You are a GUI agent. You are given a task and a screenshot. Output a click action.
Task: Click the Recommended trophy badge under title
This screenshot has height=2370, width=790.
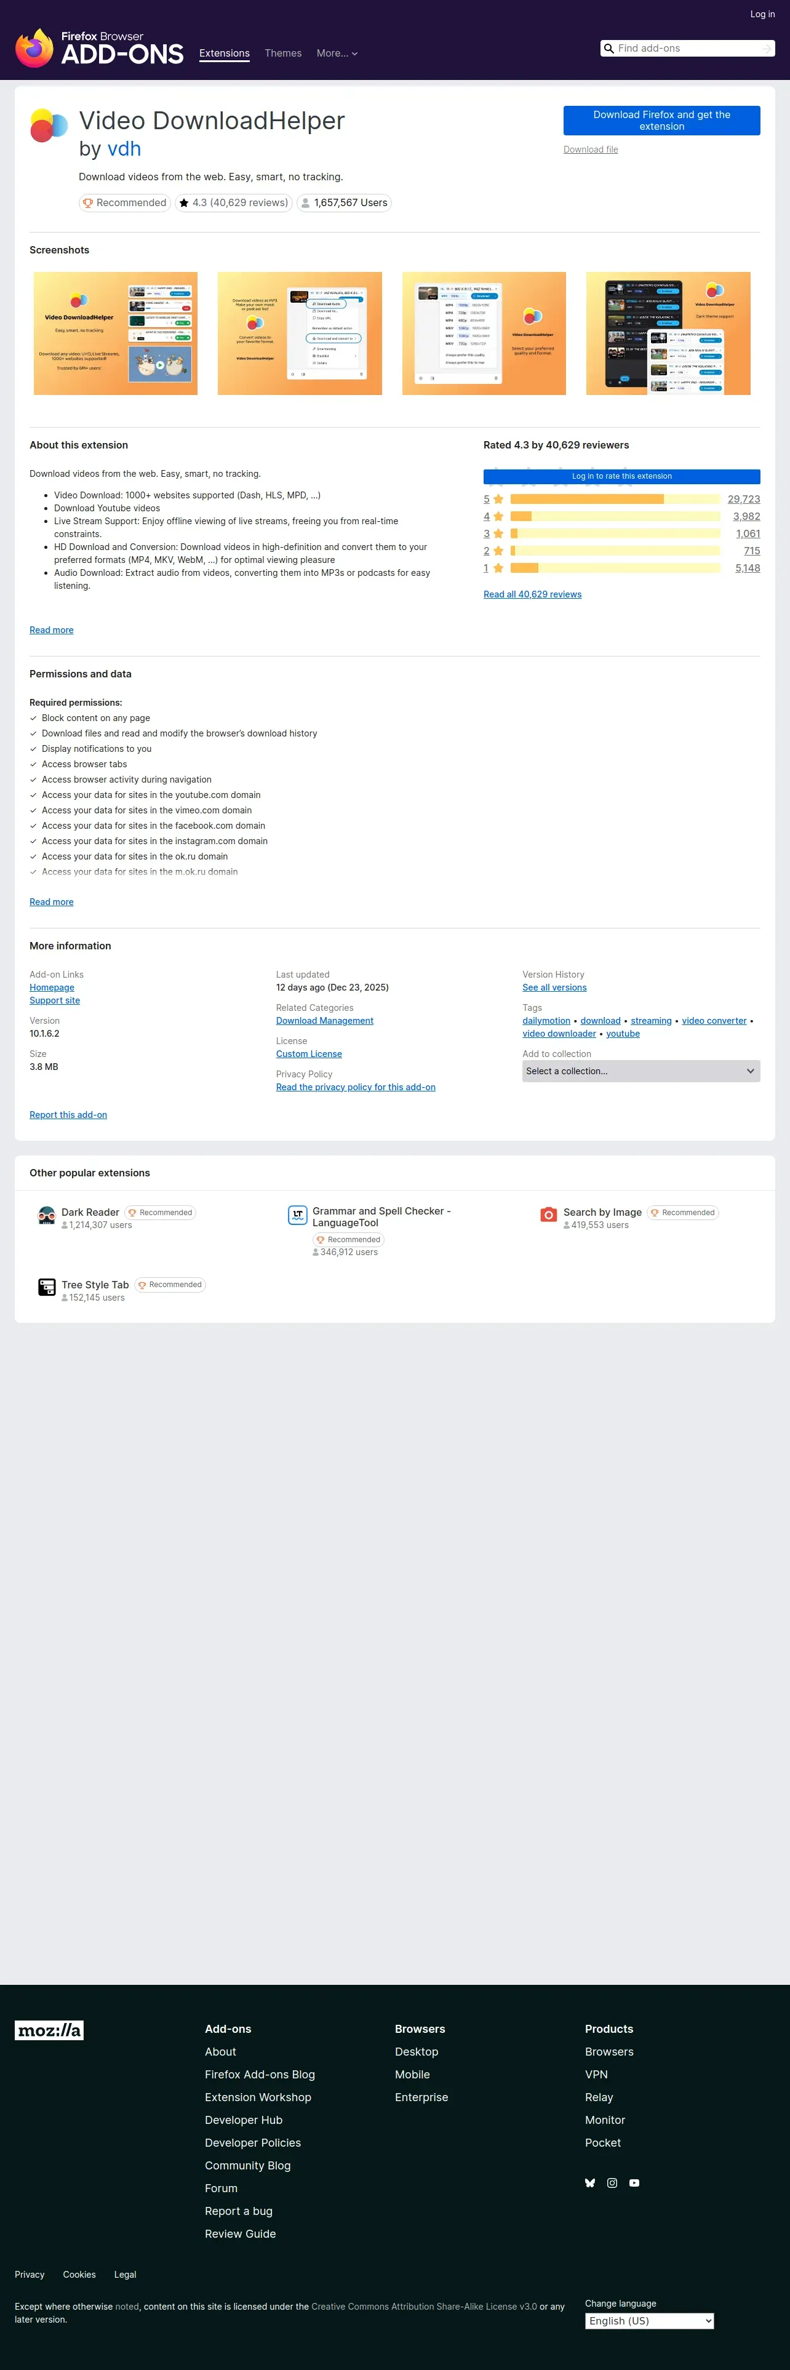(x=125, y=203)
